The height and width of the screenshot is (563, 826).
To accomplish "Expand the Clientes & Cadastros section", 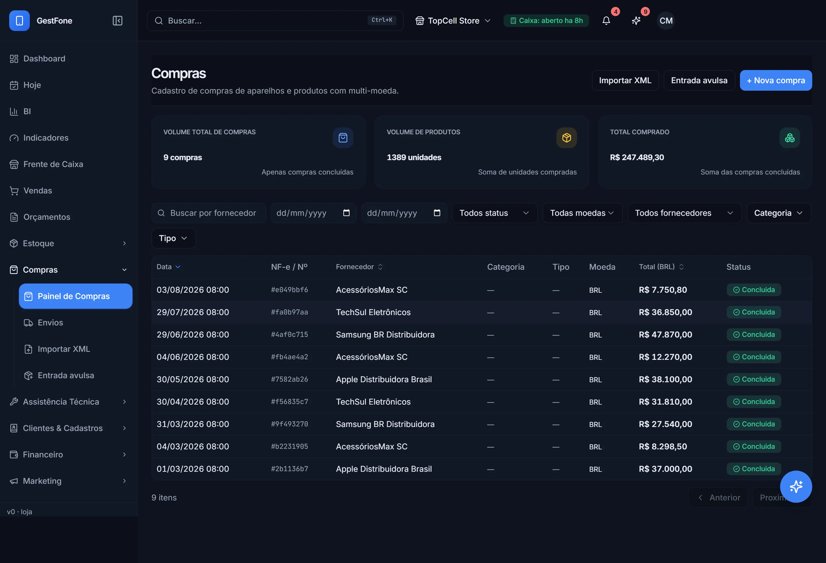I will [69, 428].
